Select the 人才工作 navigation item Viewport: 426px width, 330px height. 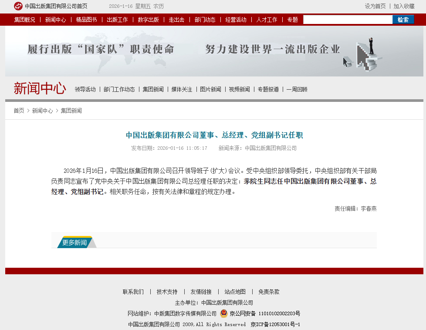coord(267,20)
